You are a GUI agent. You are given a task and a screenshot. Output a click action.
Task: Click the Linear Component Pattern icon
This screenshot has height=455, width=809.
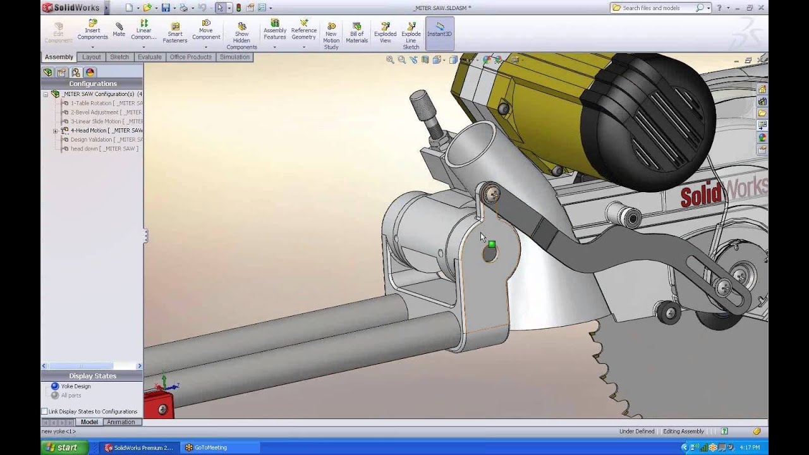(x=143, y=23)
